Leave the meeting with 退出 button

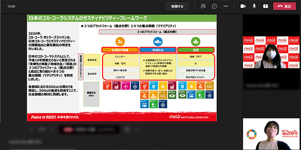pos(285,6)
